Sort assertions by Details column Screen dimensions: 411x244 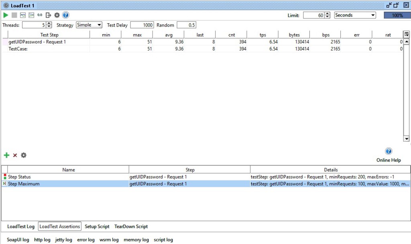pyautogui.click(x=331, y=170)
